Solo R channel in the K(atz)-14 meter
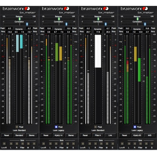157x157 pixels. coord(56,143)
